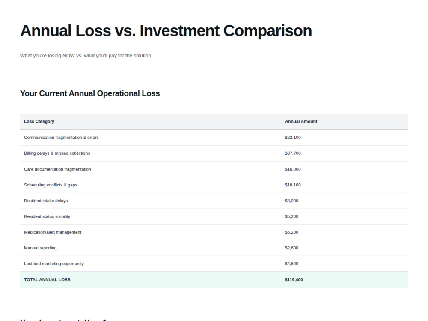Select the Communication fragmentation & errors row
The width and height of the screenshot is (428, 321).
coord(214,138)
